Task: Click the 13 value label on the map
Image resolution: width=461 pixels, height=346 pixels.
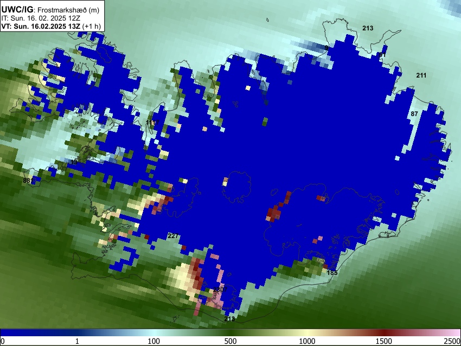Action: pyautogui.click(x=74, y=162)
